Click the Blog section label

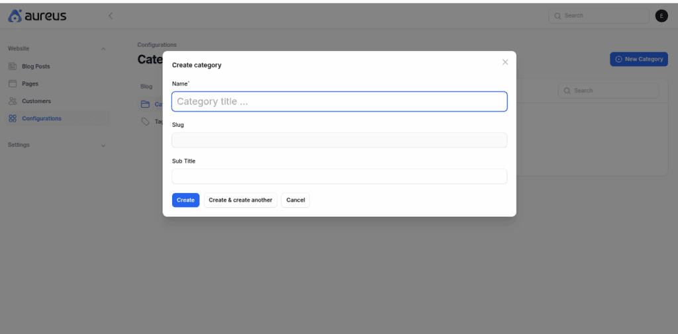click(146, 87)
